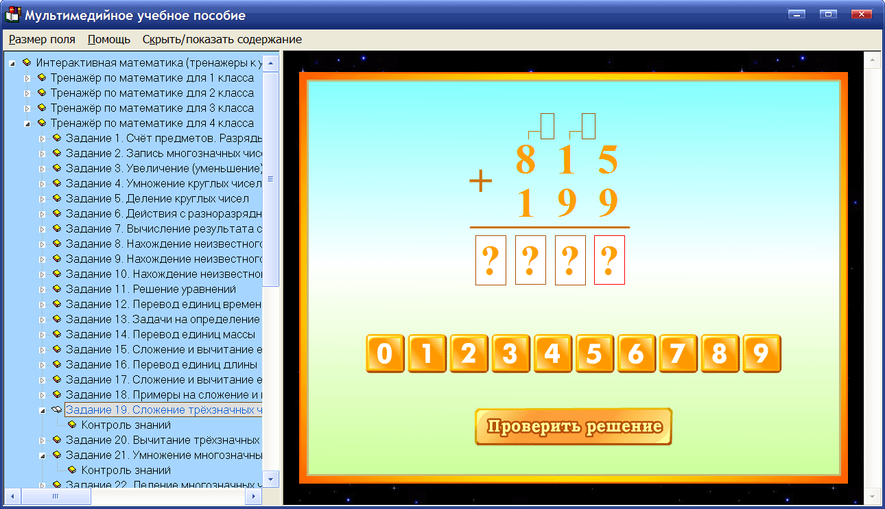Collapse Интерактивная математика root node

(x=12, y=63)
